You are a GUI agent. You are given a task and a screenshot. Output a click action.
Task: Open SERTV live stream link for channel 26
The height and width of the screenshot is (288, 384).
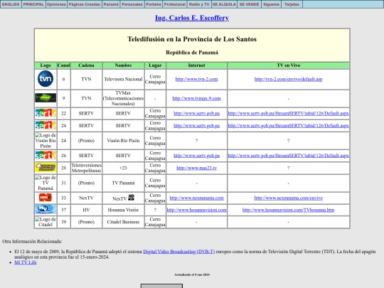(x=288, y=156)
